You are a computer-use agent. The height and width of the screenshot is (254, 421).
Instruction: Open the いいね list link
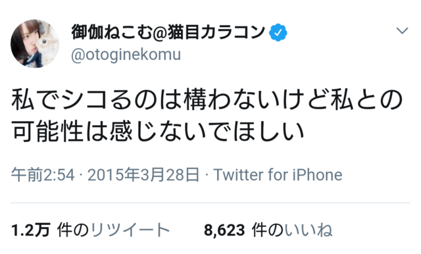[309, 230]
